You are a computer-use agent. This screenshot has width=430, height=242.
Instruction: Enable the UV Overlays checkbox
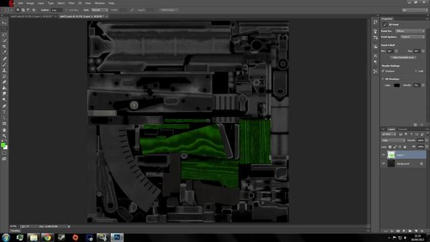tap(383, 79)
